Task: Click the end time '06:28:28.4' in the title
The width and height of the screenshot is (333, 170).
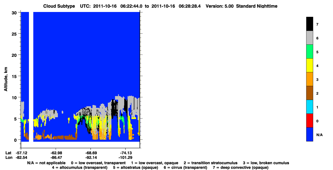Action: tap(190, 6)
